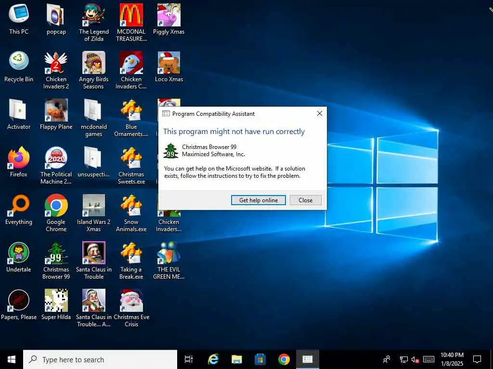Image resolution: width=493 pixels, height=369 pixels.
Task: Open Task View from the taskbar
Action: (x=189, y=359)
